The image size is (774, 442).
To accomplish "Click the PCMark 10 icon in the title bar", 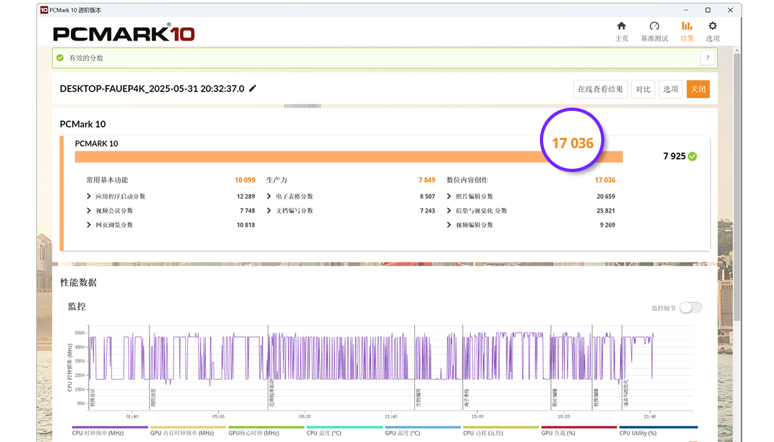I will tap(43, 10).
